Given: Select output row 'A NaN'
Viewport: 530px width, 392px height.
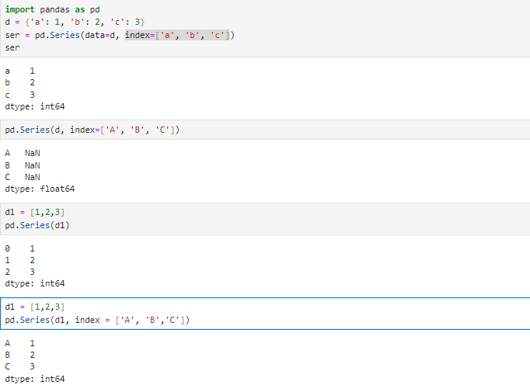Looking at the screenshot, I should pyautogui.click(x=23, y=153).
